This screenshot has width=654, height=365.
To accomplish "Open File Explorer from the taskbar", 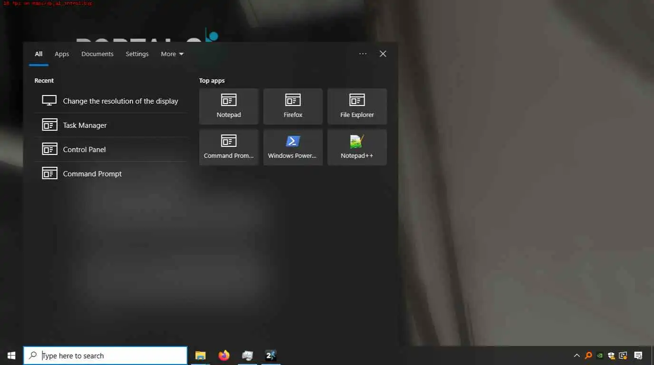I will 201,355.
